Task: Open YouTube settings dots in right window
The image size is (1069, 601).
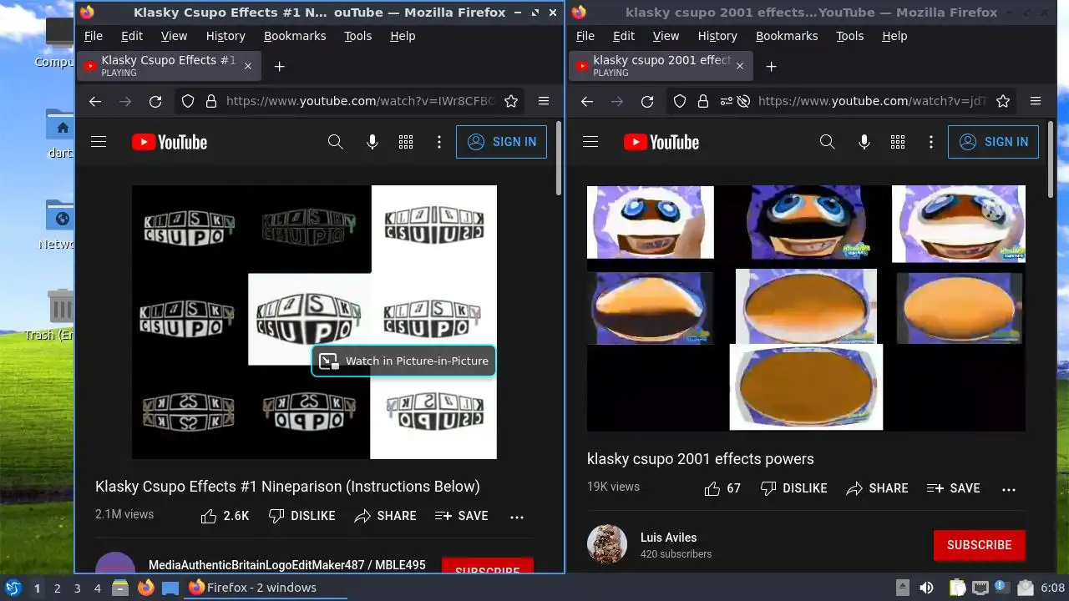Action: [931, 142]
